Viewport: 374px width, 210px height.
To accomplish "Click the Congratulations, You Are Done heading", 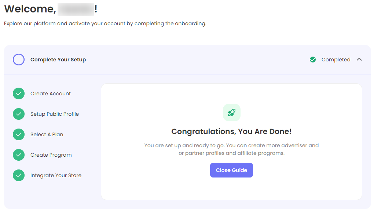I will 231,131.
